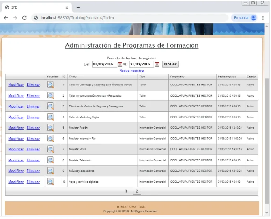
Task: Click Eliminar for Taller de comunicación Asertiva
Action: (33, 96)
